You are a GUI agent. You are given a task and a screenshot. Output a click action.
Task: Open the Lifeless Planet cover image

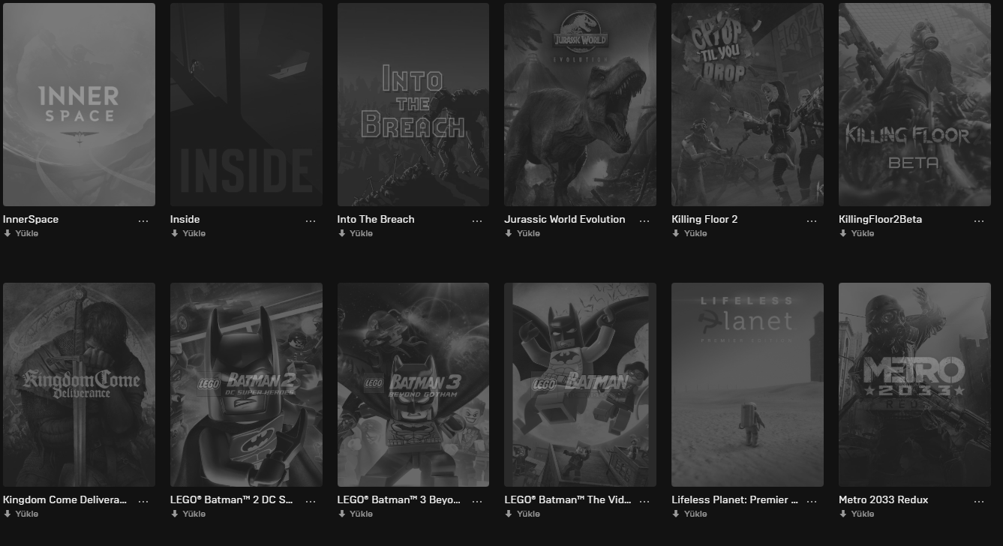click(747, 385)
